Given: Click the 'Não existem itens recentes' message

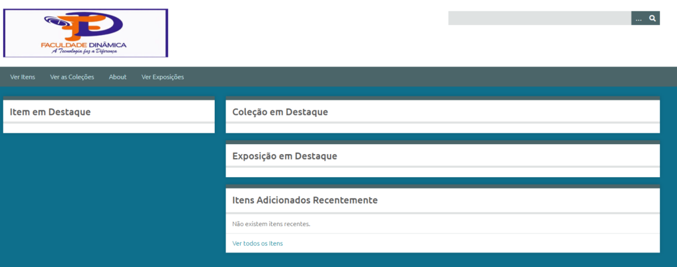Looking at the screenshot, I should pyautogui.click(x=271, y=223).
